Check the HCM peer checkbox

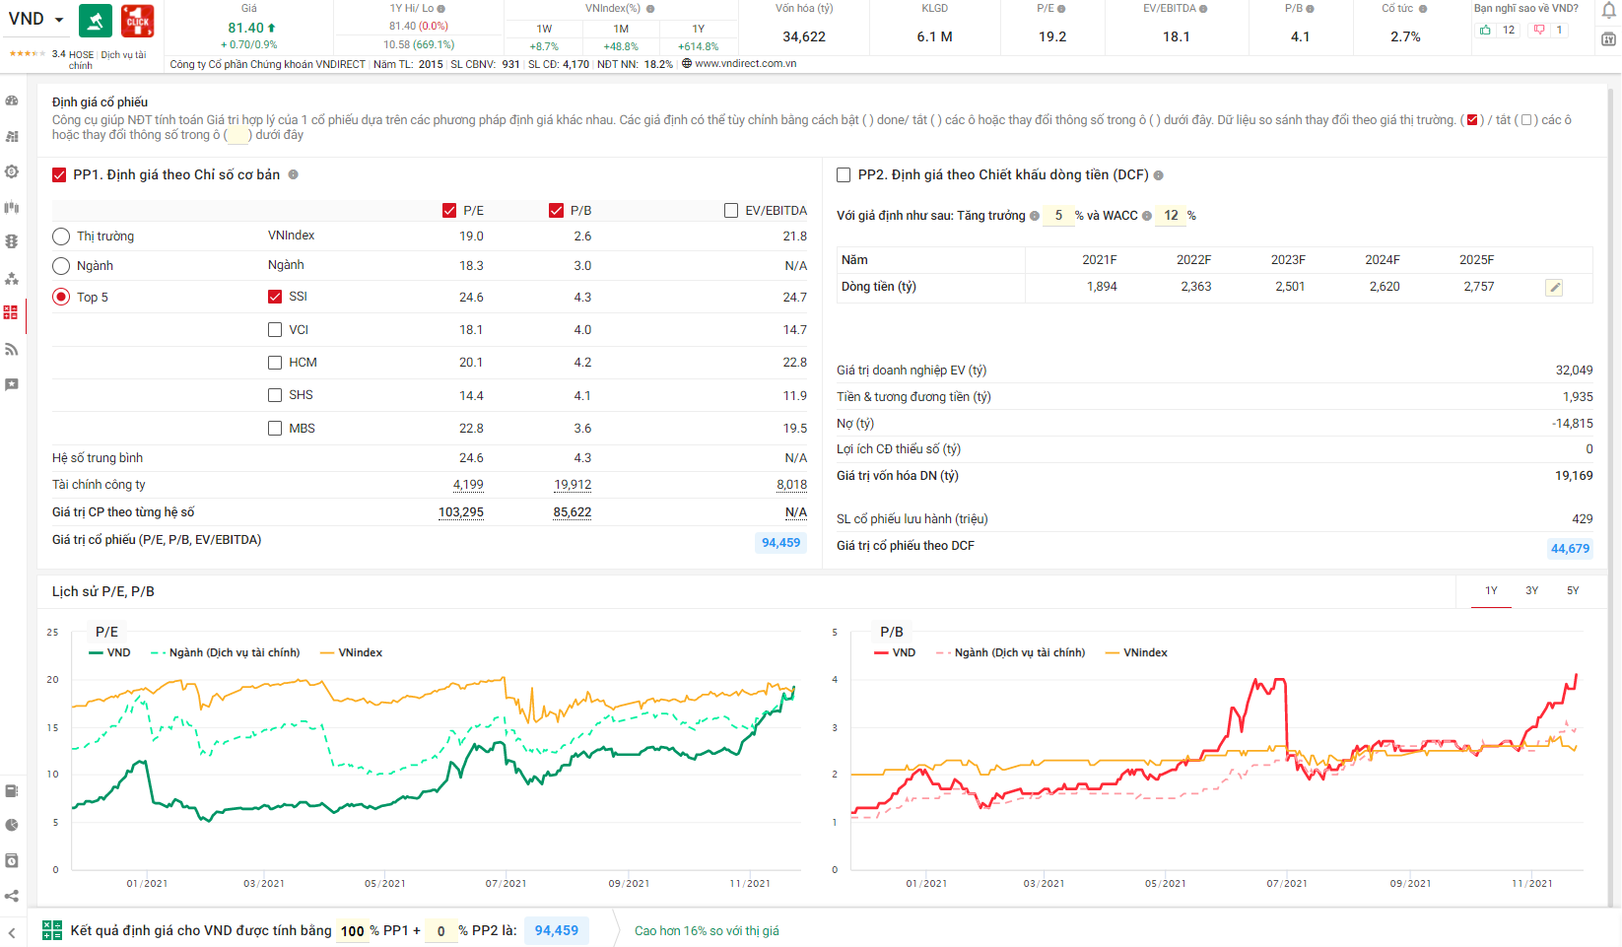tap(275, 363)
